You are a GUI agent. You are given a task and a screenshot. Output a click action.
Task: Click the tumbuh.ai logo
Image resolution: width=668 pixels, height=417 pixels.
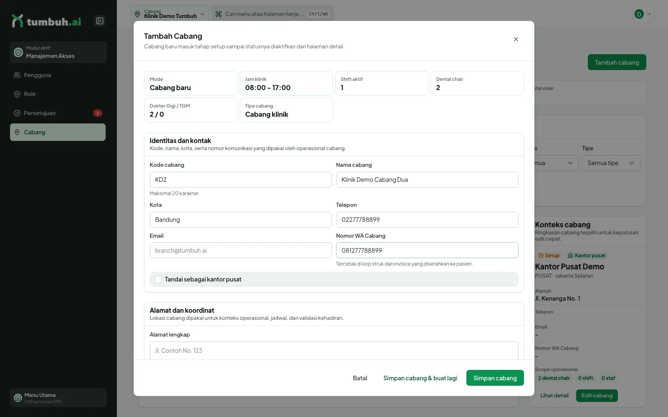[x=46, y=21]
